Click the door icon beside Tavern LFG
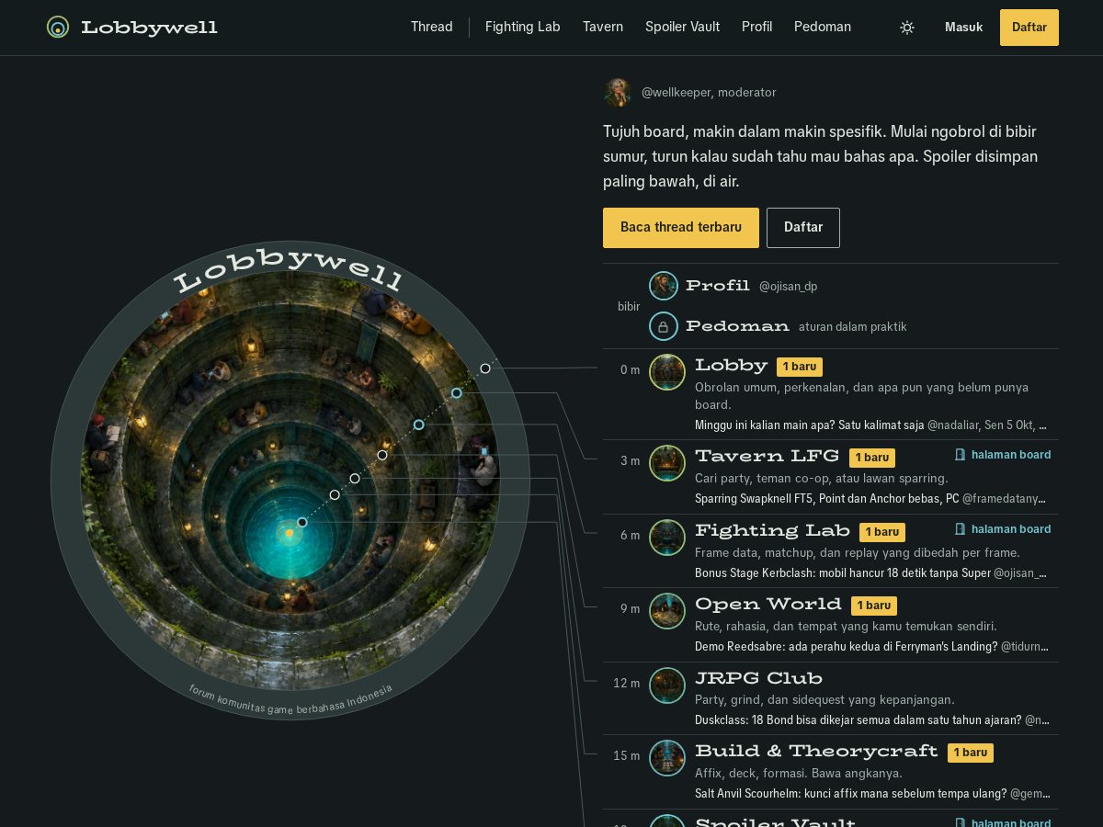This screenshot has width=1103, height=827. pyautogui.click(x=960, y=455)
